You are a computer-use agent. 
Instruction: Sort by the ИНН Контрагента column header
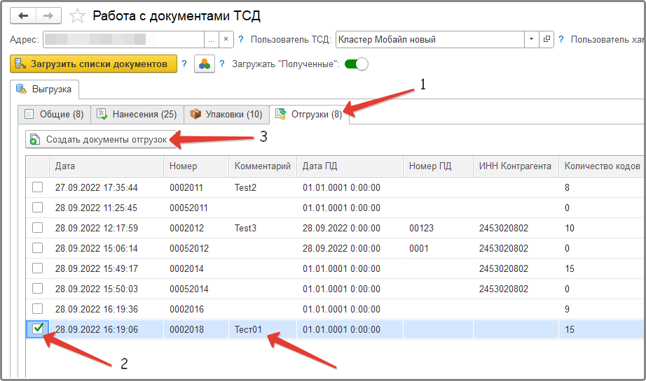click(x=516, y=166)
